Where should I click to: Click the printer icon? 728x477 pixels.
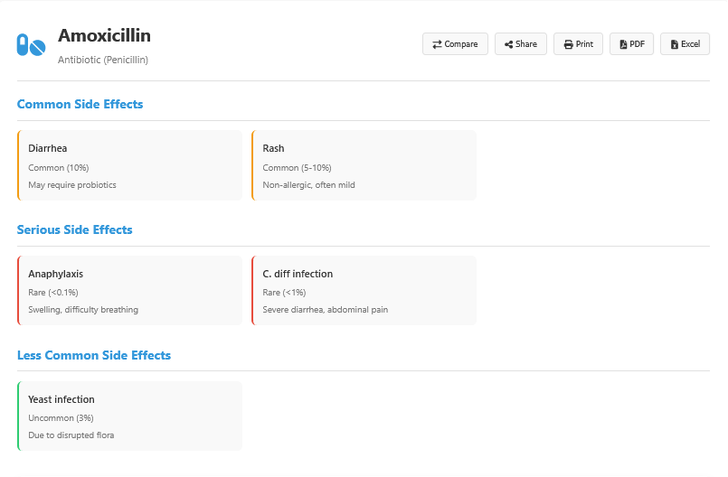pos(568,44)
